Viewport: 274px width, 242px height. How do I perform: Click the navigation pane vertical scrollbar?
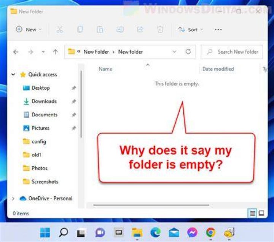81,104
